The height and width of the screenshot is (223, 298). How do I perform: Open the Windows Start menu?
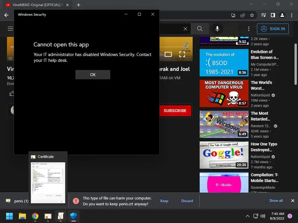coord(9,216)
